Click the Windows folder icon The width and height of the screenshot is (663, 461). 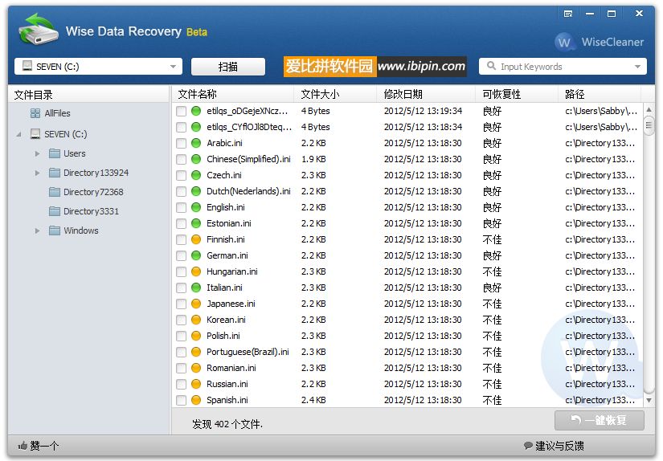pos(54,230)
